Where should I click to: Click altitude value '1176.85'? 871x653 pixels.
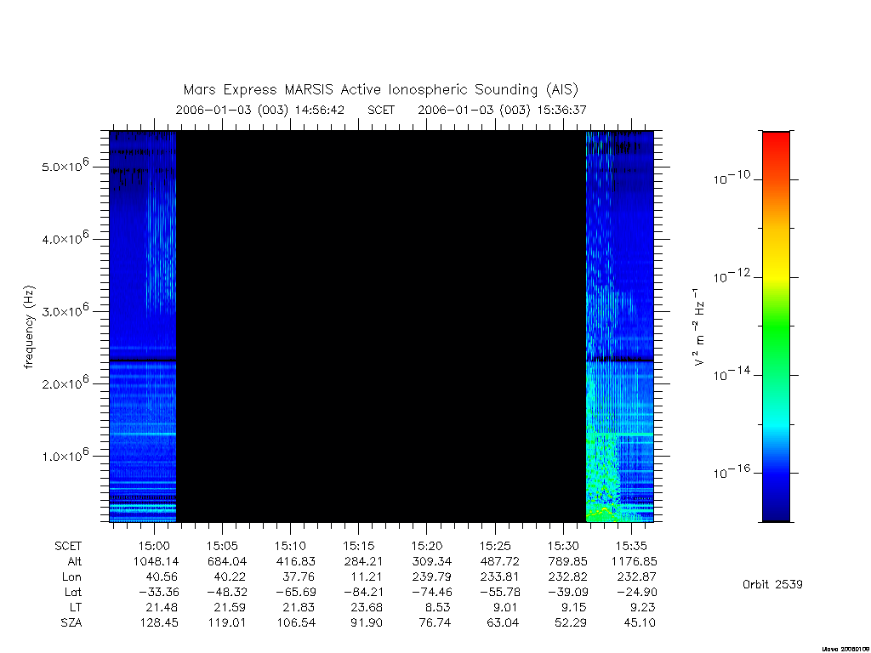pyautogui.click(x=634, y=561)
